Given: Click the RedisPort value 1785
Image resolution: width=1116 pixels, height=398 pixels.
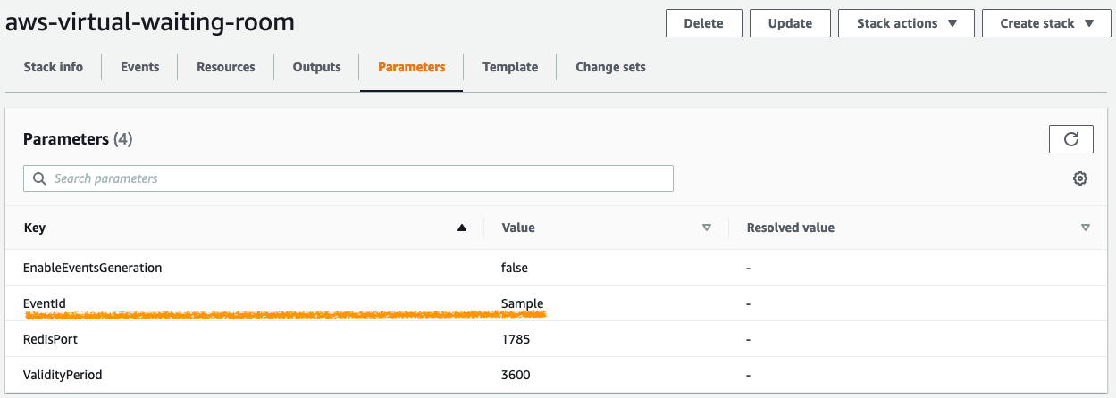Looking at the screenshot, I should 516,339.
